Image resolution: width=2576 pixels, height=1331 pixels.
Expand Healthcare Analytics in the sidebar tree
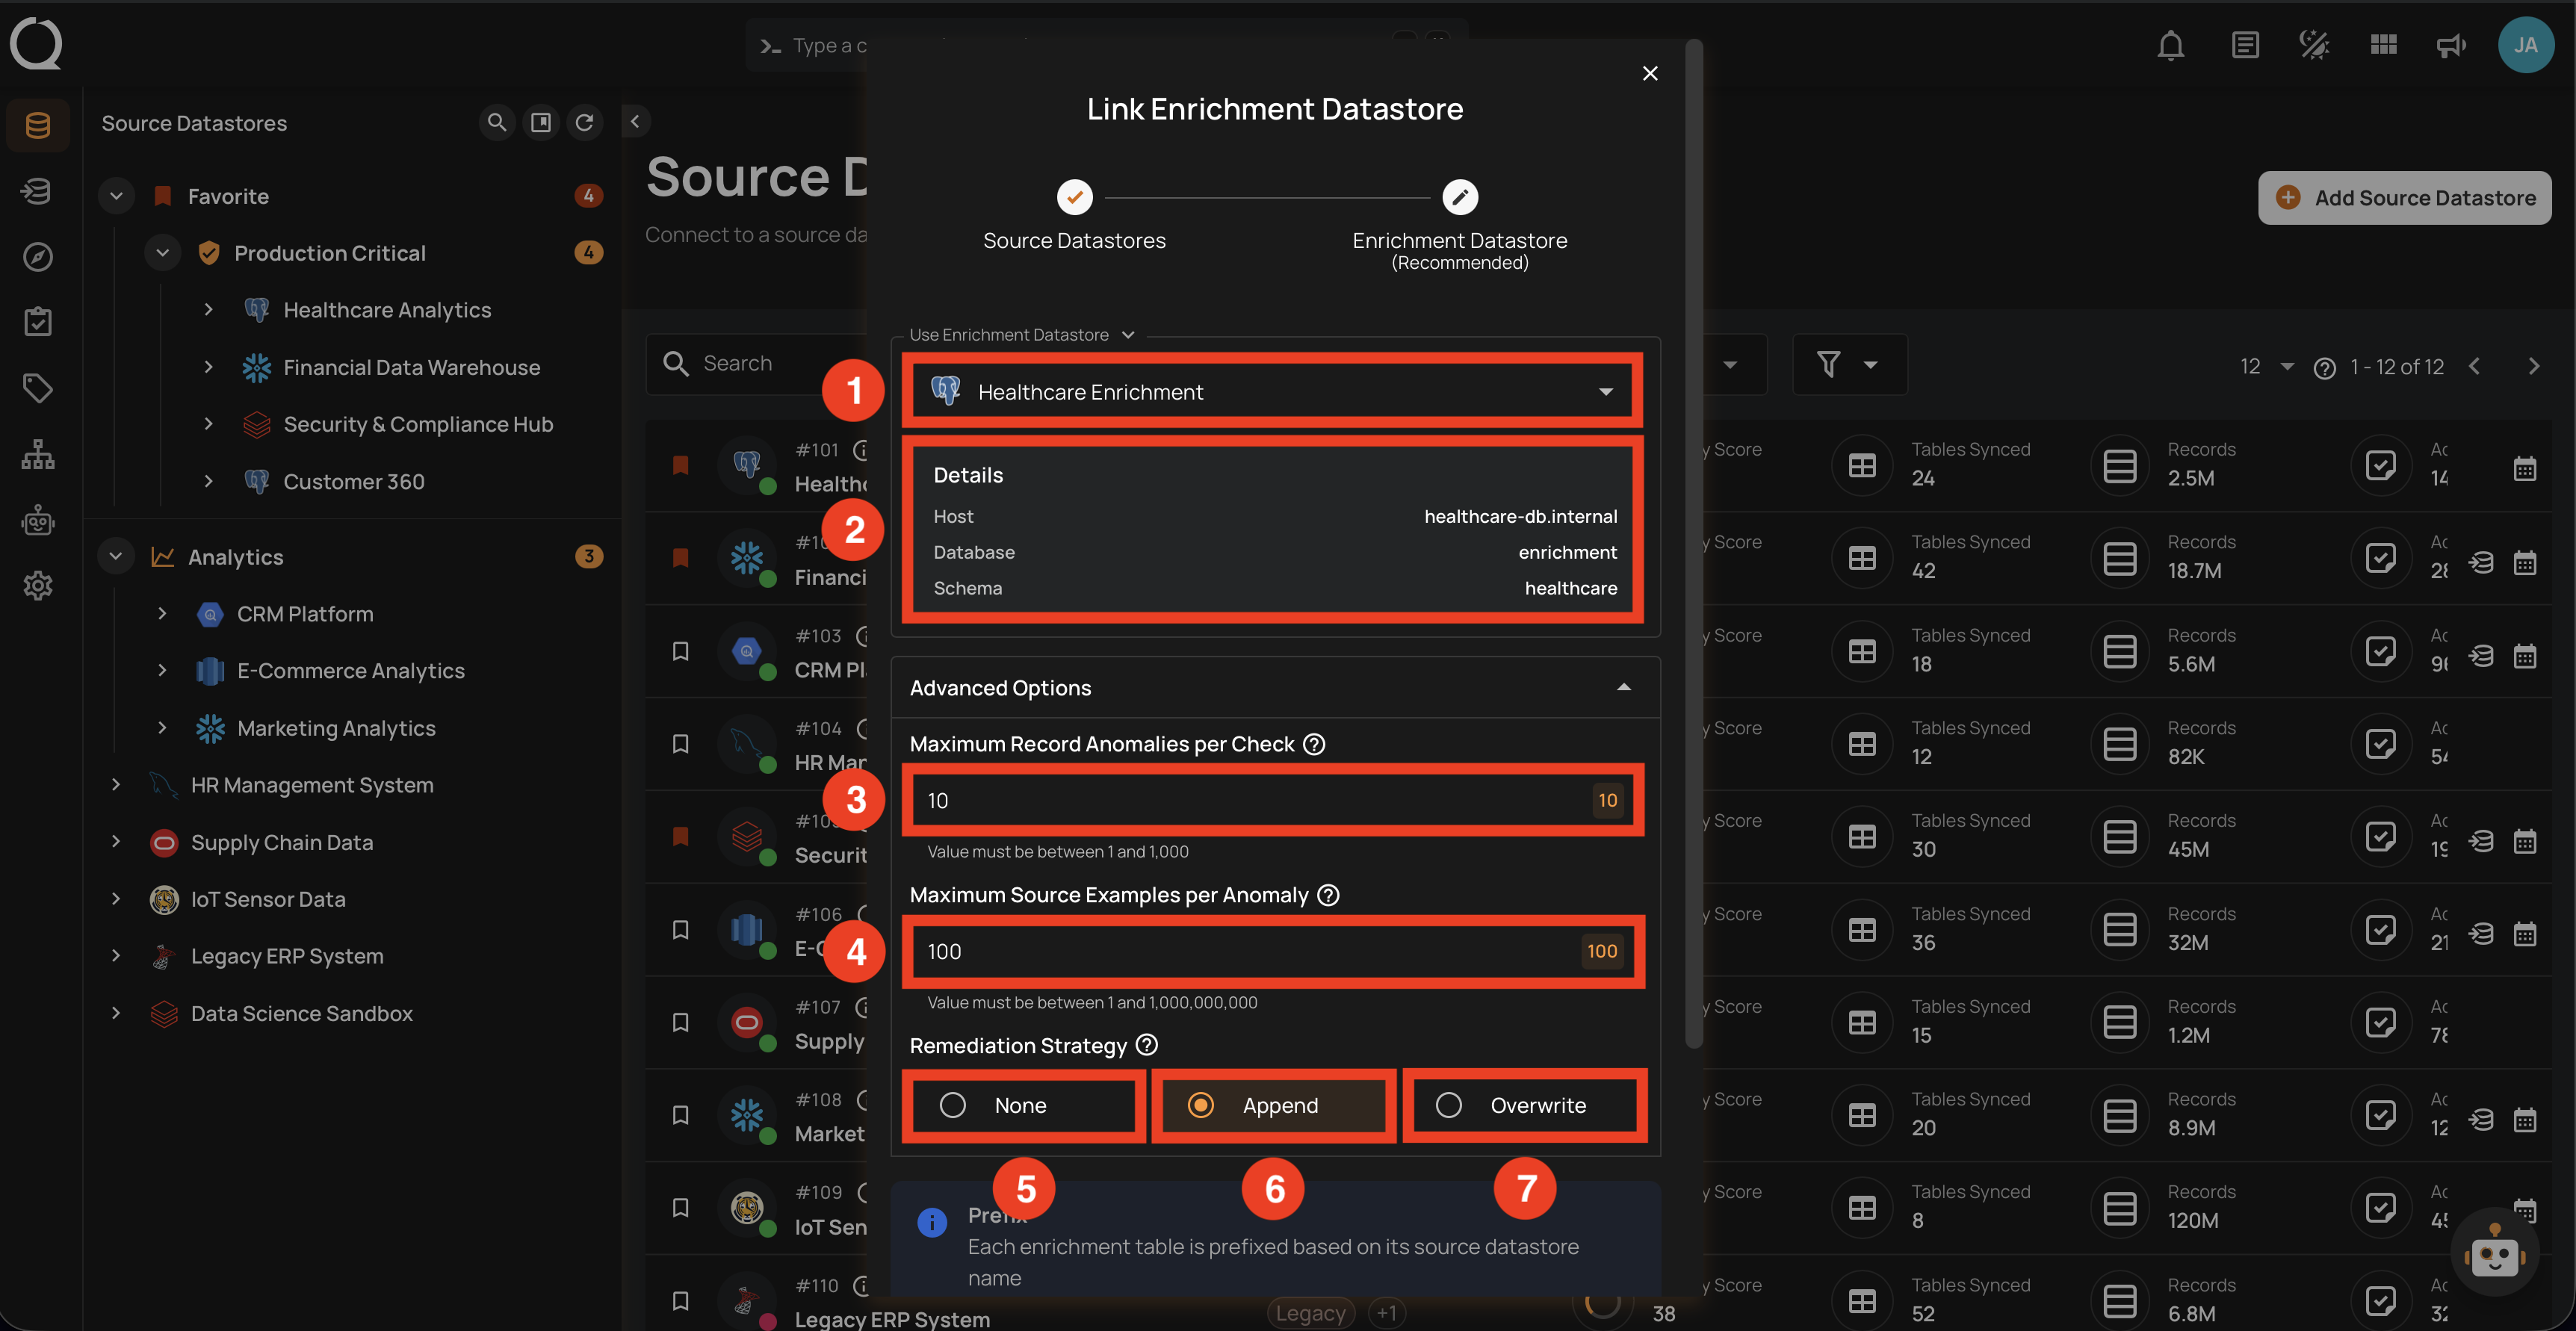[x=208, y=310]
